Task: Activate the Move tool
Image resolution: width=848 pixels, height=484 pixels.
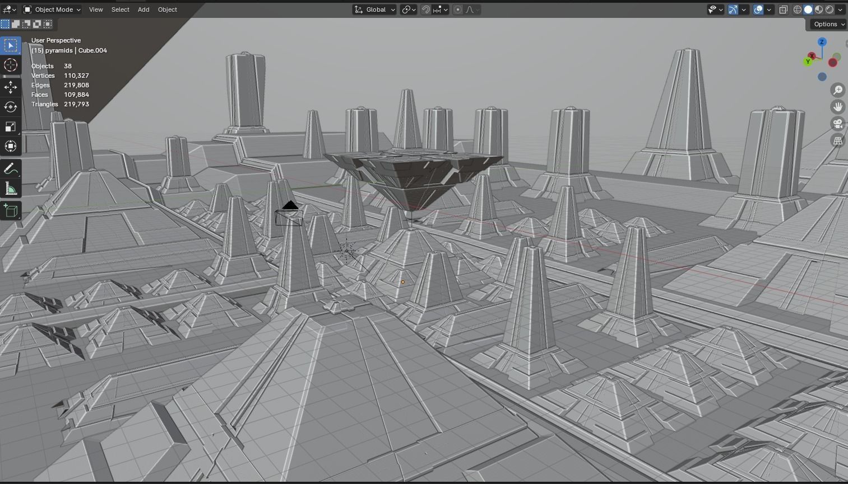Action: coord(11,87)
